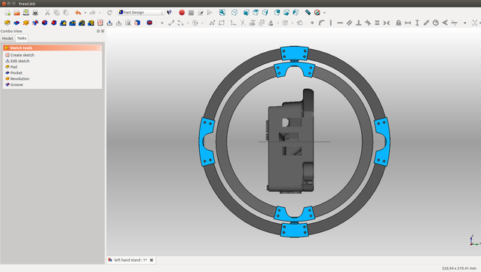Click the Revolution task entry
The image size is (481, 272).
(x=20, y=79)
